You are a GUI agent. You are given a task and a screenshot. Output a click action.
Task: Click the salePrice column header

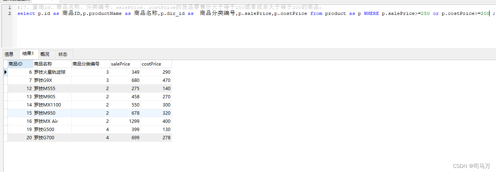pyautogui.click(x=126, y=64)
